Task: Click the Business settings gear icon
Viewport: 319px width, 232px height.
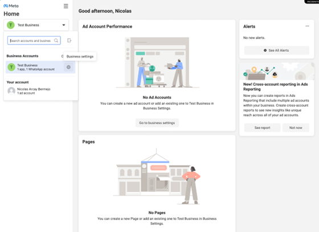Action: pyautogui.click(x=68, y=67)
